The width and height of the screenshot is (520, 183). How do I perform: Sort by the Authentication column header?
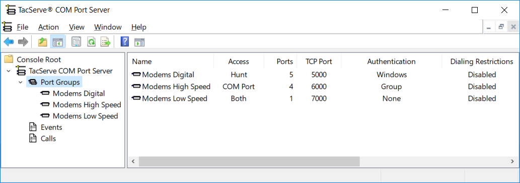tap(391, 62)
